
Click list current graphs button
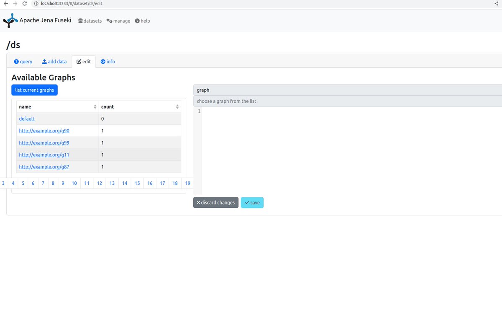[34, 90]
